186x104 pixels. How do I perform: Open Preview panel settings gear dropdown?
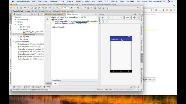click(135, 14)
